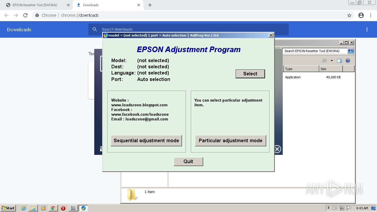Open the Chrome profile avatar

point(361,15)
